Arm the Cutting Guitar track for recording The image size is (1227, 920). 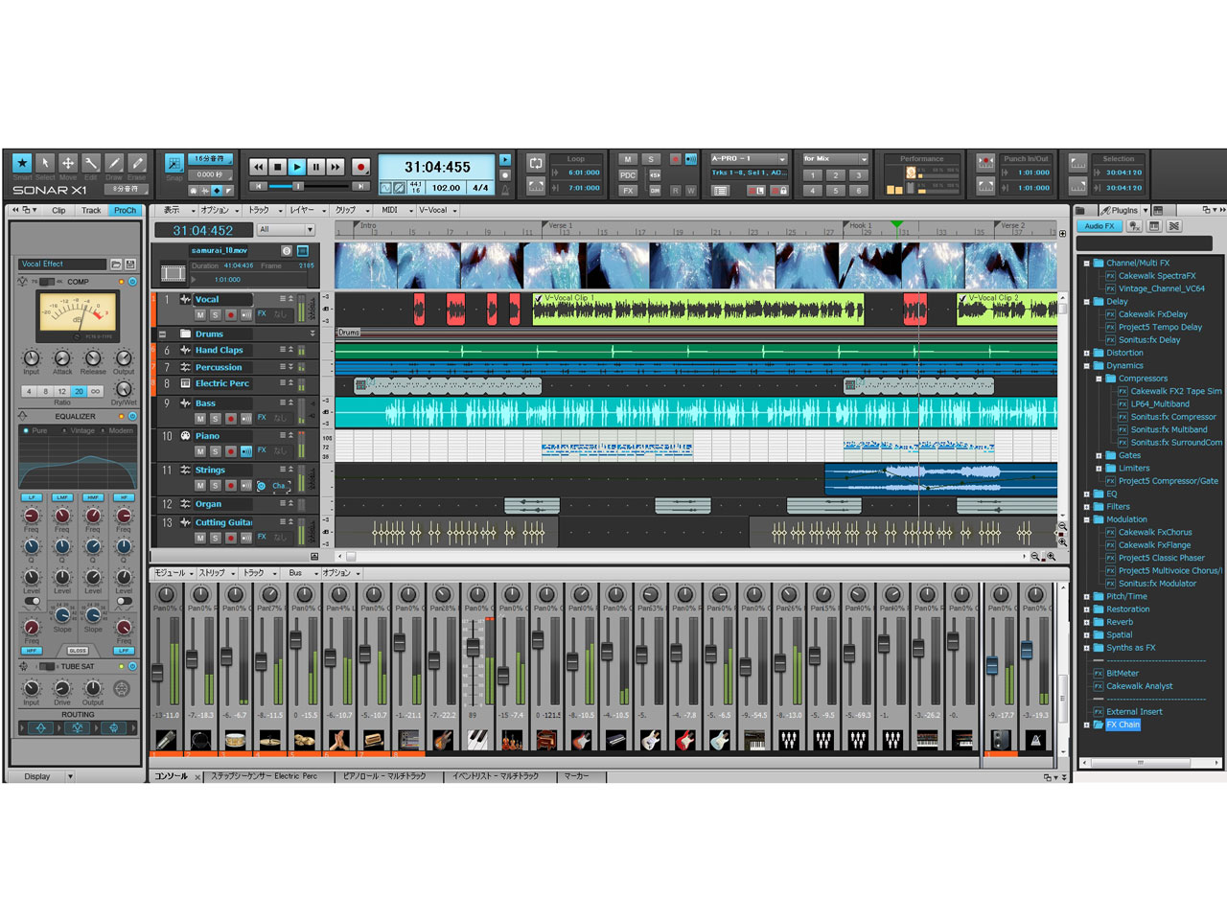230,537
